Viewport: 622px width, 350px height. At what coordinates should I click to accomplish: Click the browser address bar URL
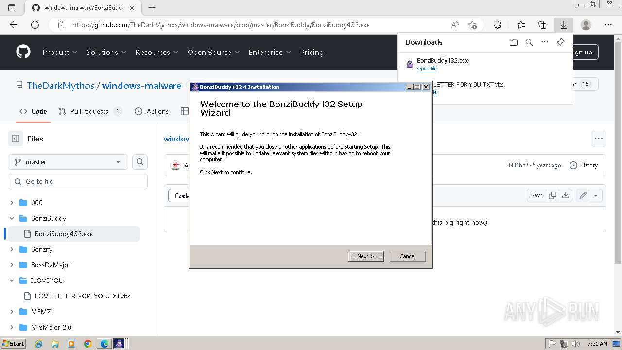pyautogui.click(x=221, y=25)
